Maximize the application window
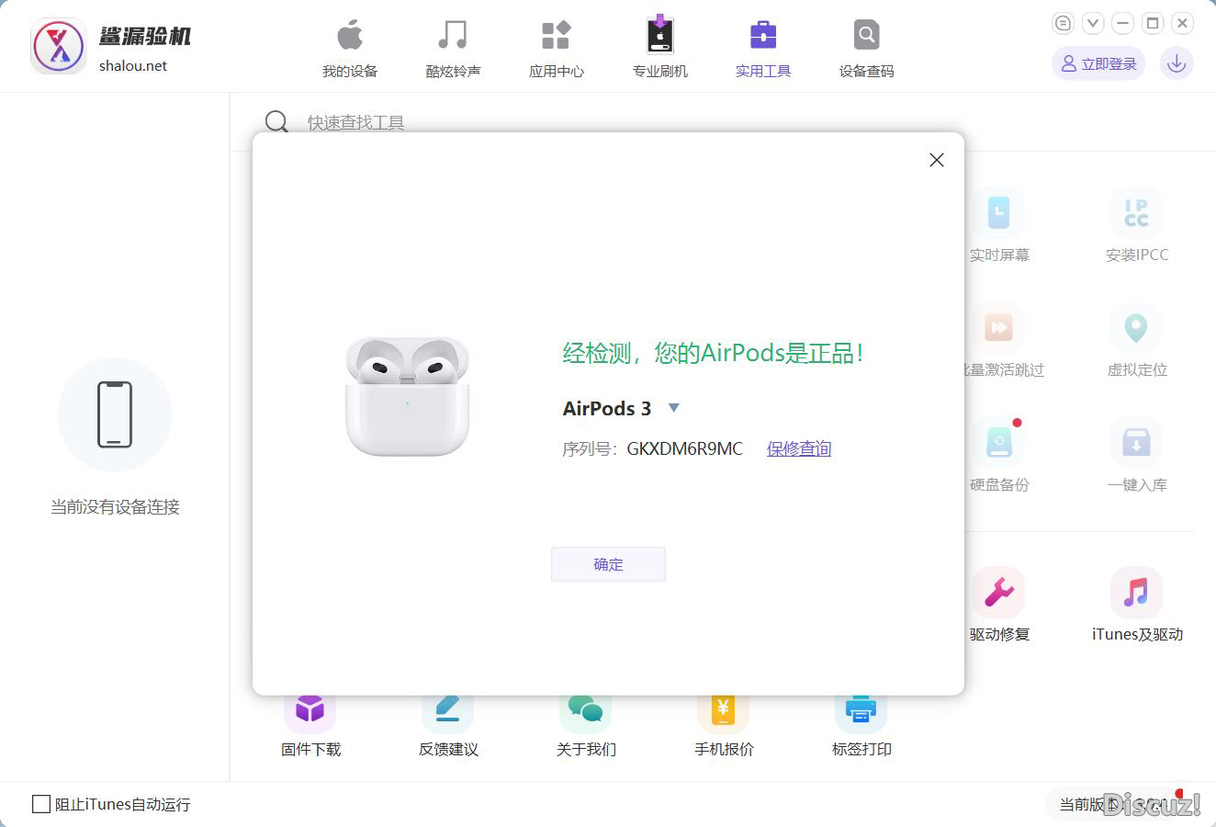Image resolution: width=1216 pixels, height=827 pixels. coord(1153,23)
